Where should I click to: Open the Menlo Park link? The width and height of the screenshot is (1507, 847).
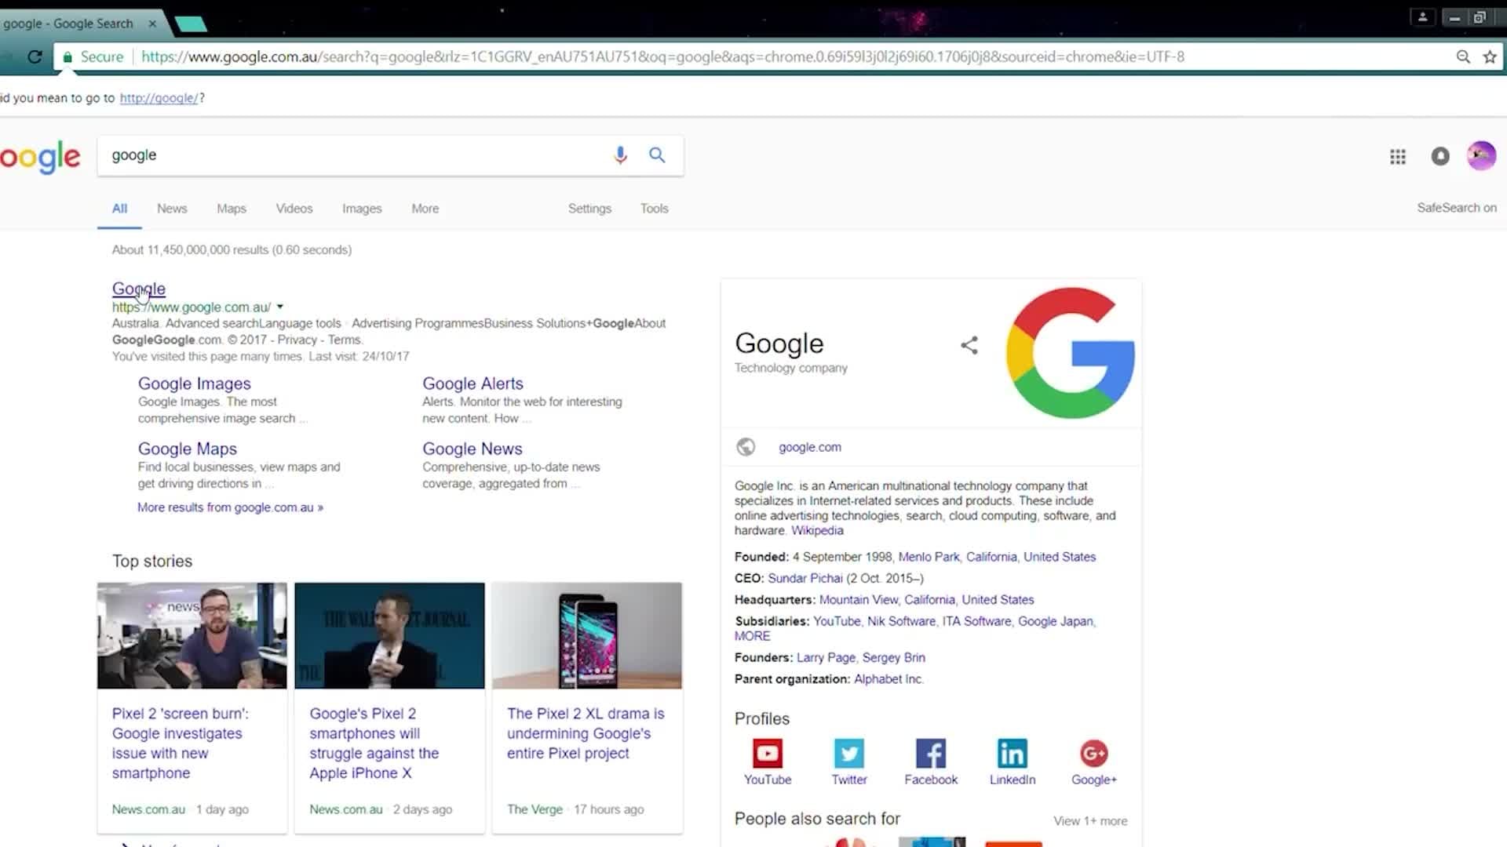click(x=929, y=557)
